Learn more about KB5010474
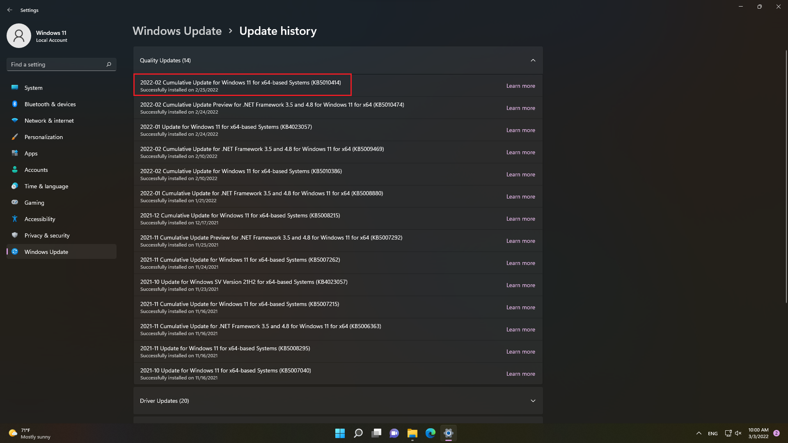 pos(520,108)
